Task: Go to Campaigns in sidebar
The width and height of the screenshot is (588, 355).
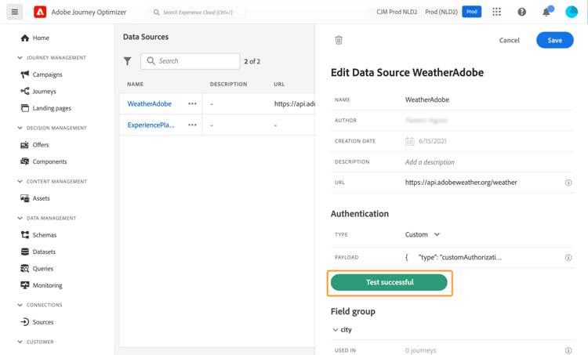Action: tap(47, 74)
